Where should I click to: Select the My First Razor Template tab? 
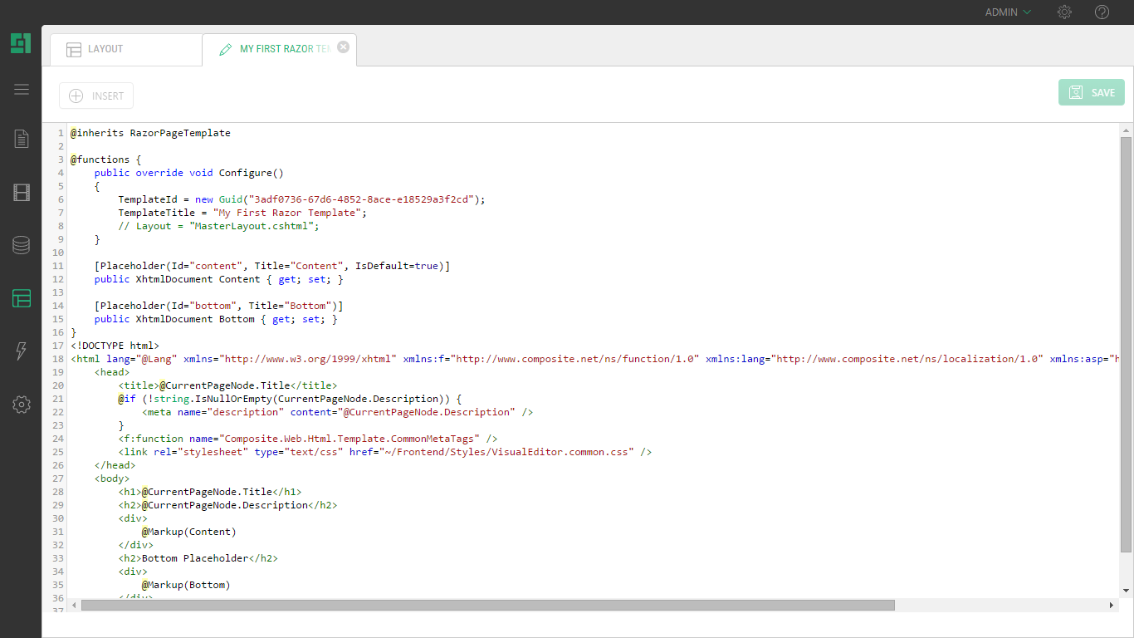[x=276, y=49]
